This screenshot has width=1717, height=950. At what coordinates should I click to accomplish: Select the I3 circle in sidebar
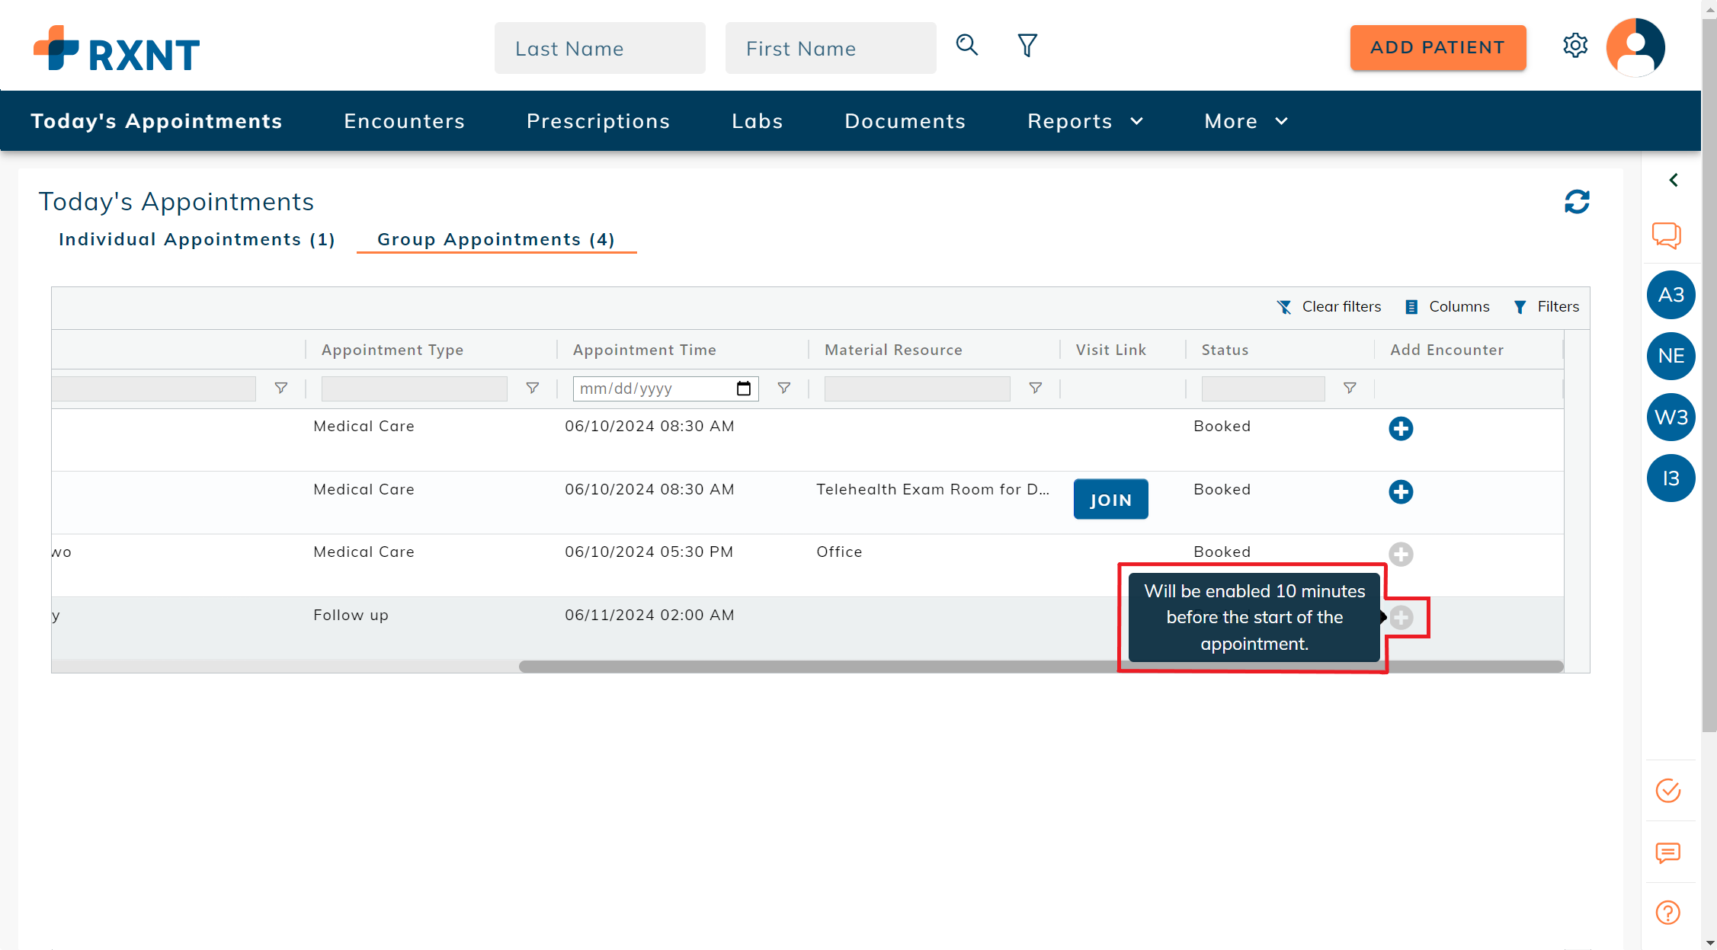point(1671,478)
